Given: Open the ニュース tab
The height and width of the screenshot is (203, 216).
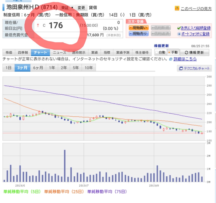Looking at the screenshot, I should (x=60, y=52).
